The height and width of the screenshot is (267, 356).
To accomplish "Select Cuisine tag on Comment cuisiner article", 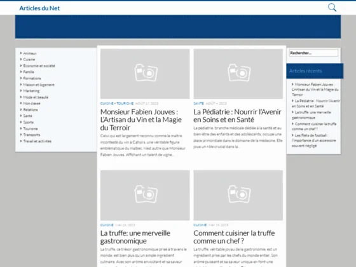I will [x=200, y=225].
